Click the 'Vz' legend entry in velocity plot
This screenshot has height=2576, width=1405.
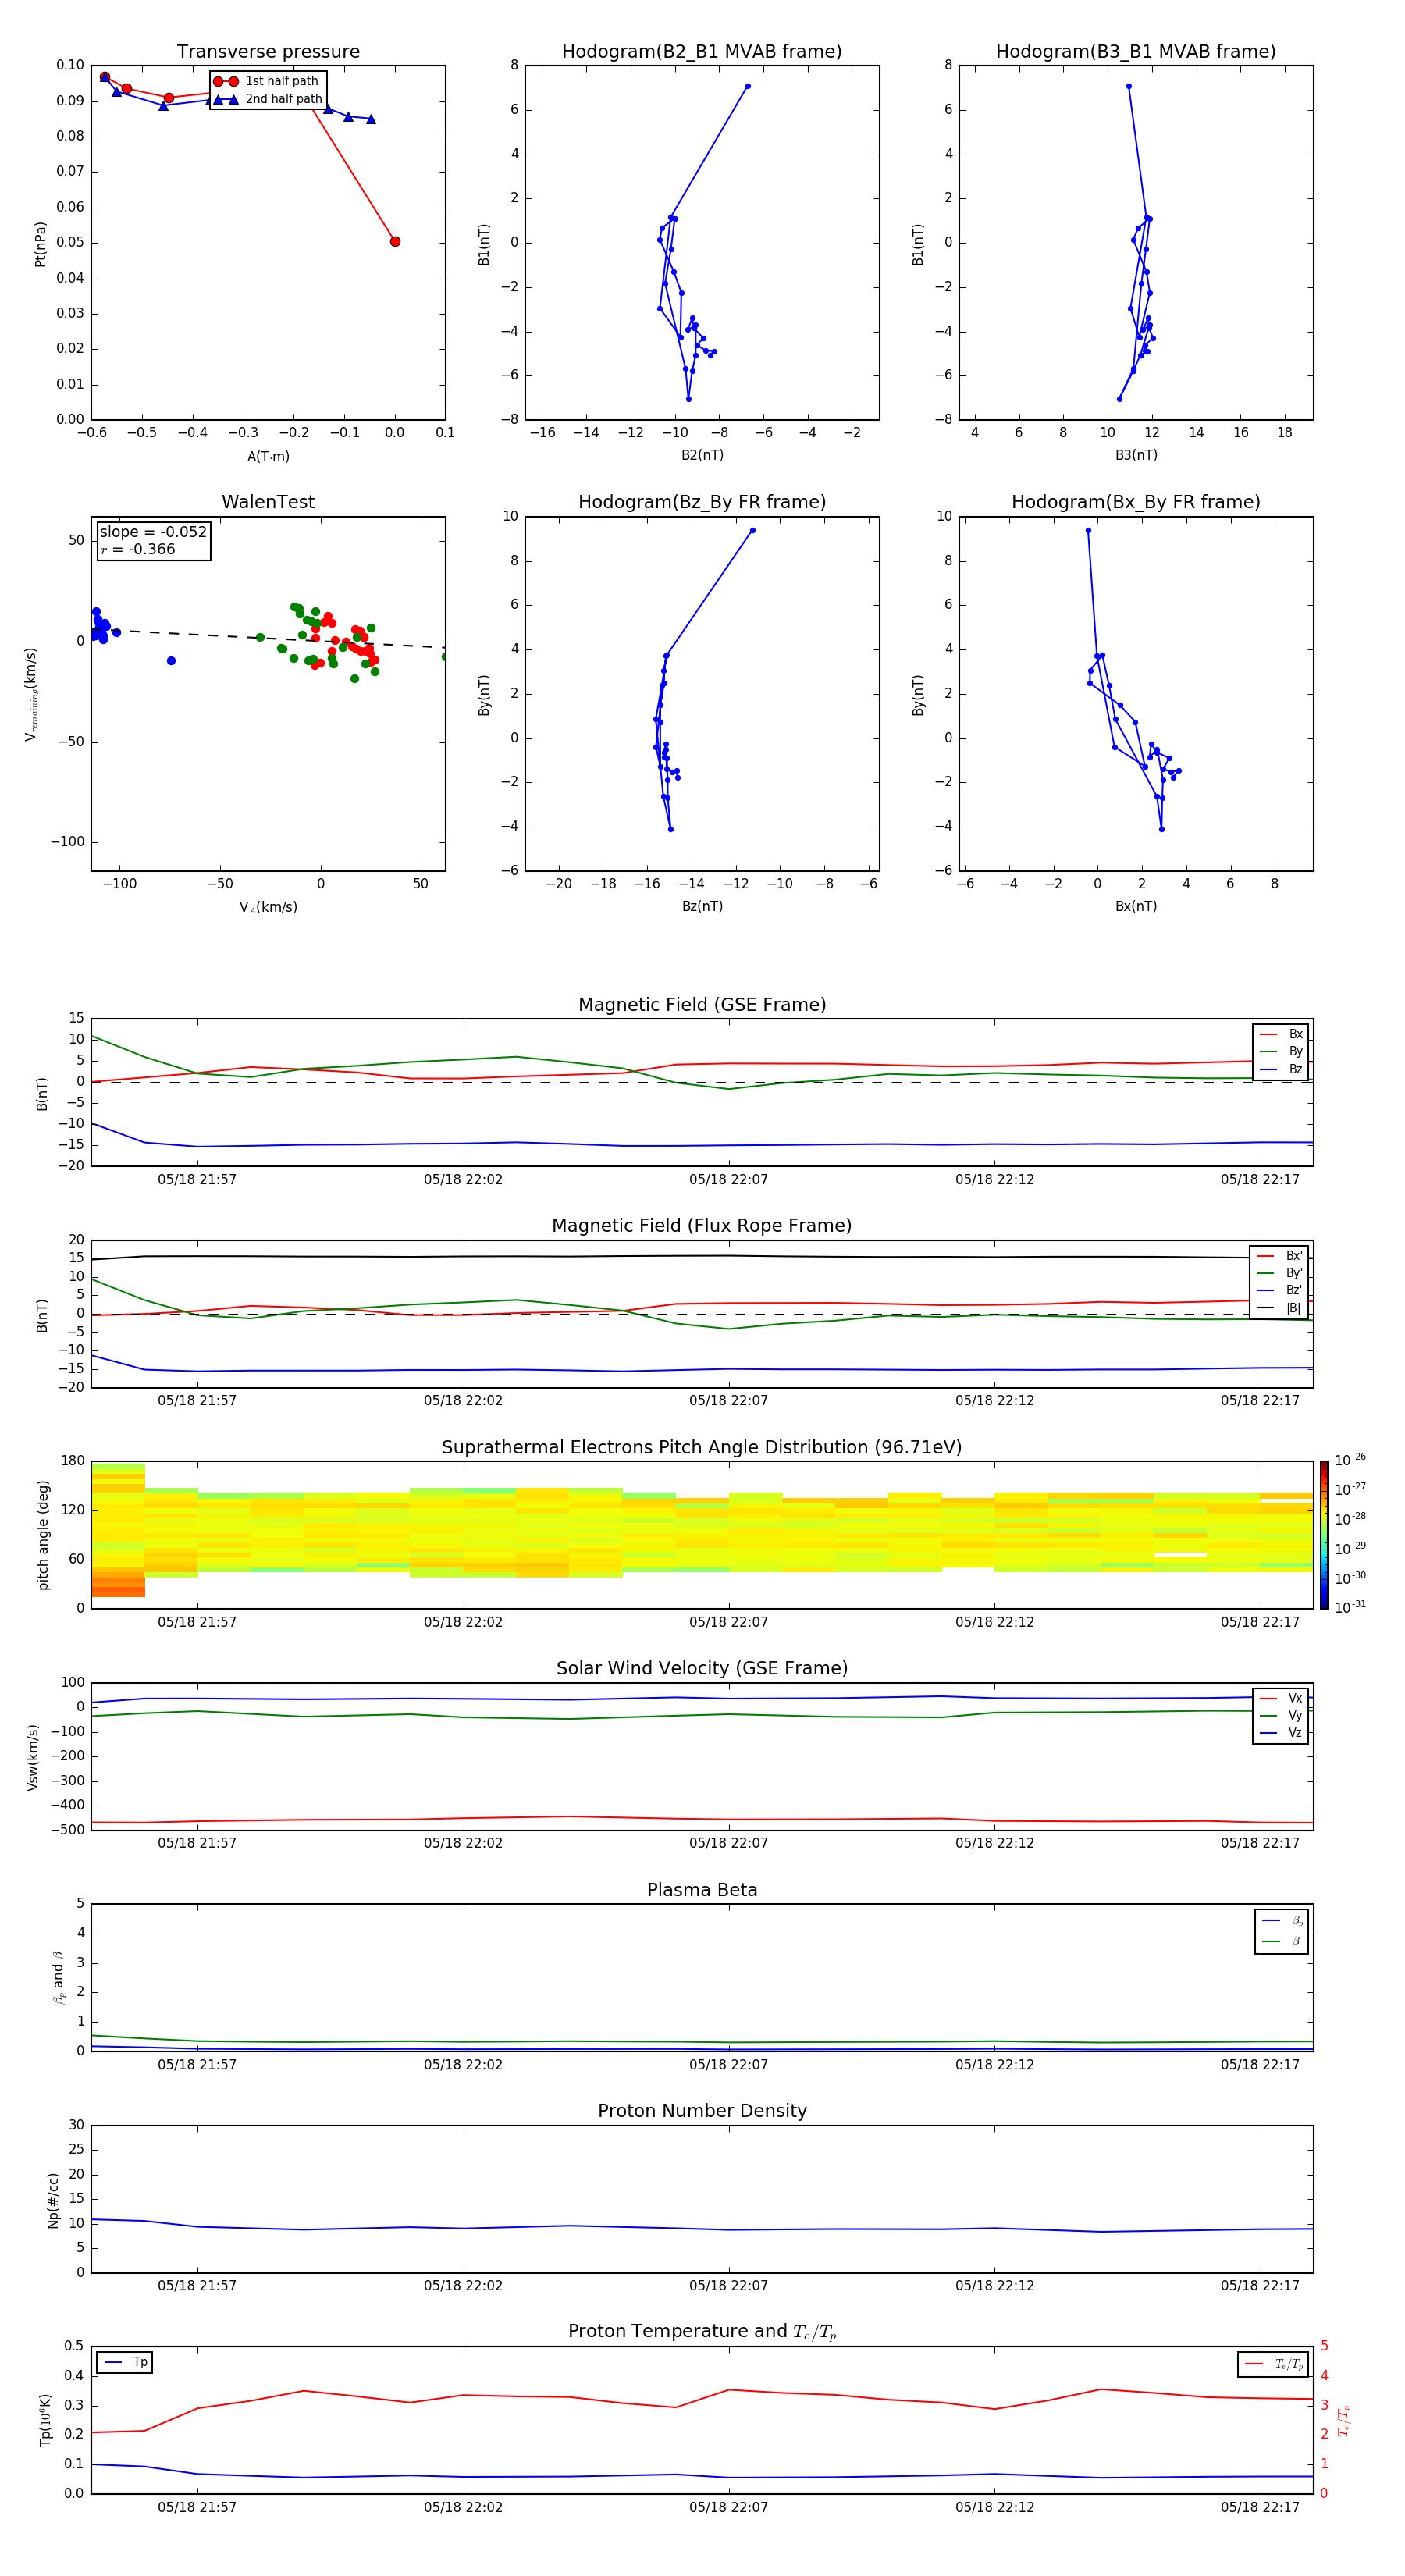click(x=1281, y=1733)
